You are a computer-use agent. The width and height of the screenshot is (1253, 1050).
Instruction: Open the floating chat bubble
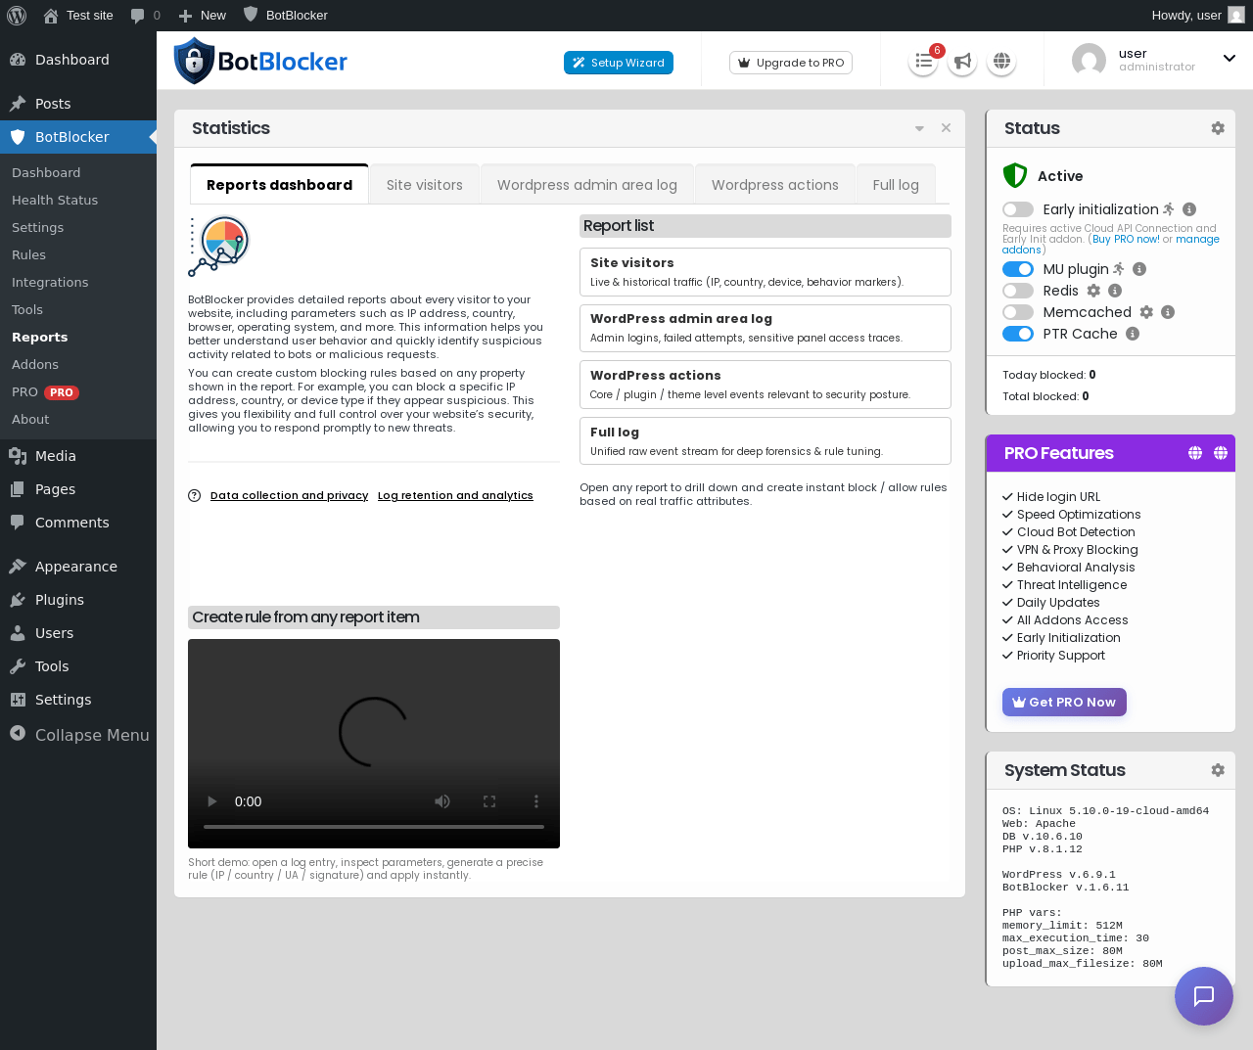tap(1204, 996)
